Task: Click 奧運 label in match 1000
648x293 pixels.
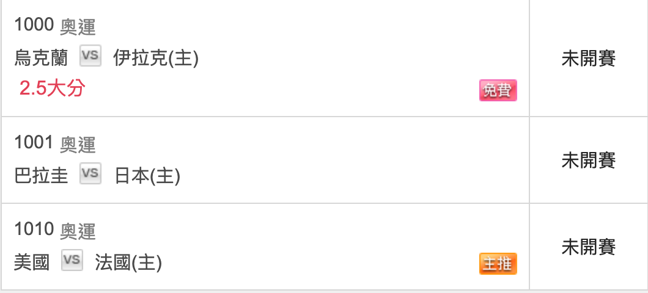Action: click(78, 27)
